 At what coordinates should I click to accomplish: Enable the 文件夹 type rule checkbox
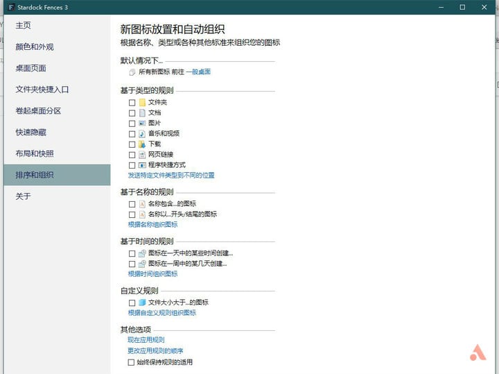pyautogui.click(x=132, y=103)
